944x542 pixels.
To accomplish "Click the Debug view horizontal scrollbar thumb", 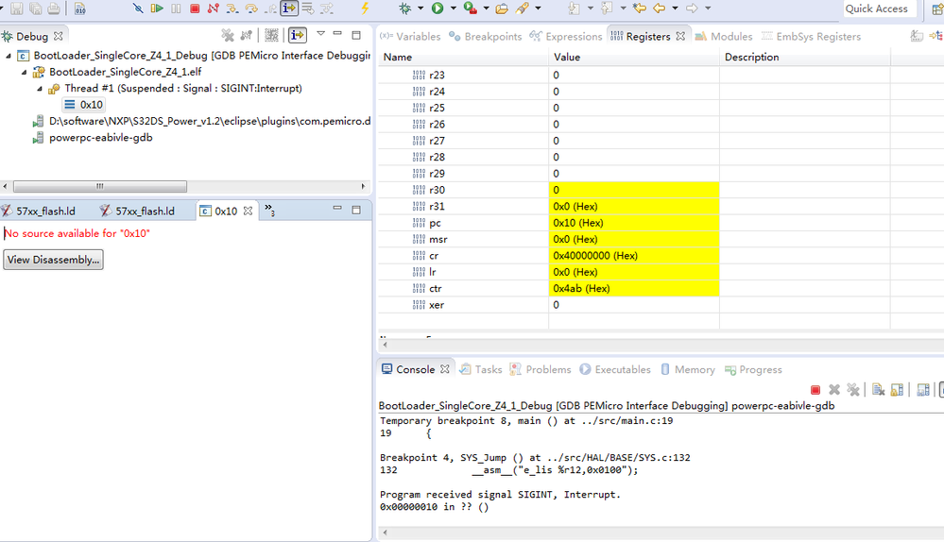I will click(x=100, y=186).
